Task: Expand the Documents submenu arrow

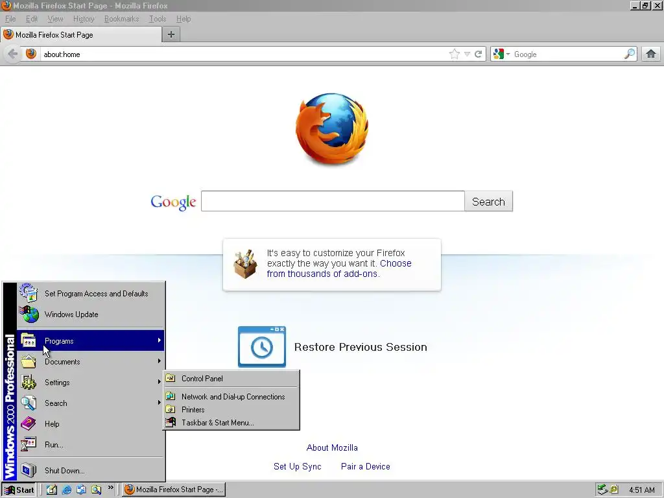Action: (160, 361)
